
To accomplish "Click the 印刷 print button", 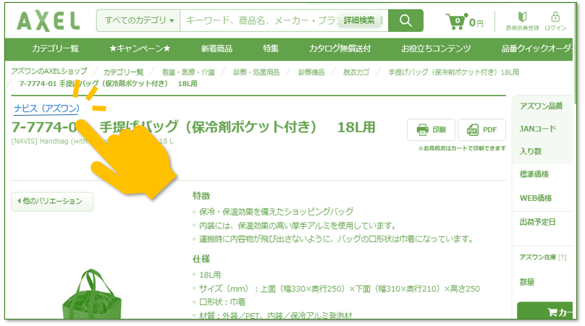I will 431,129.
